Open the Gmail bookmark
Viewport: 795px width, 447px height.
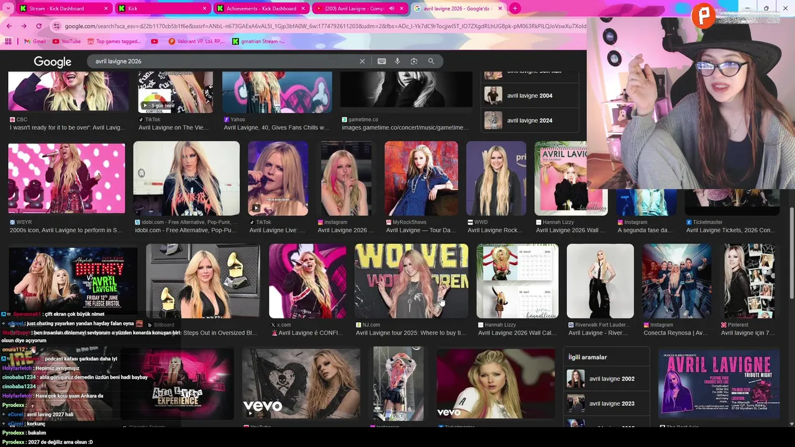35,42
